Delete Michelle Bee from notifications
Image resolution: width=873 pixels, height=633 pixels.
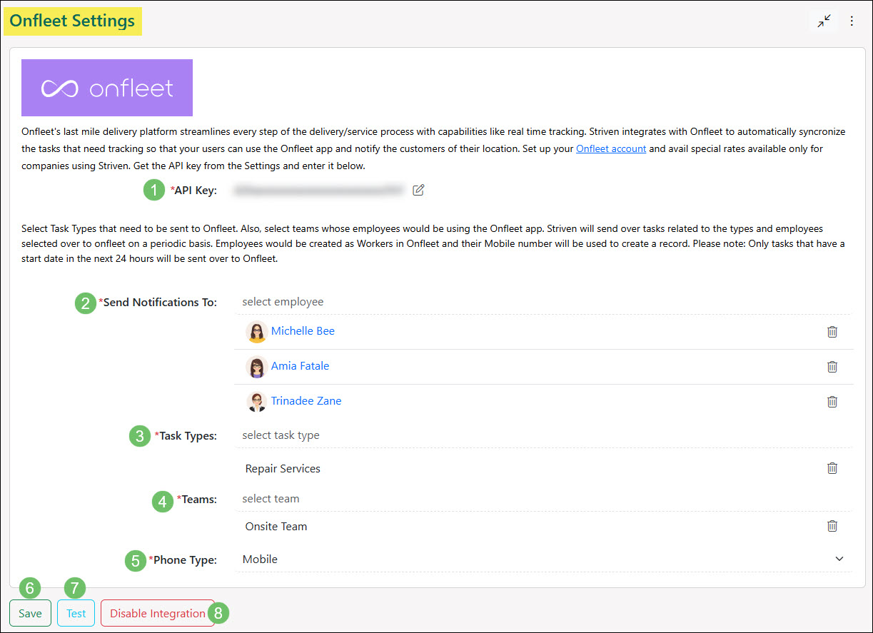click(x=832, y=331)
